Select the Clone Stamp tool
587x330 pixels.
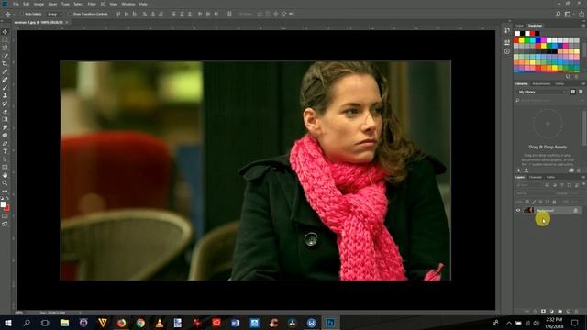[x=5, y=95]
